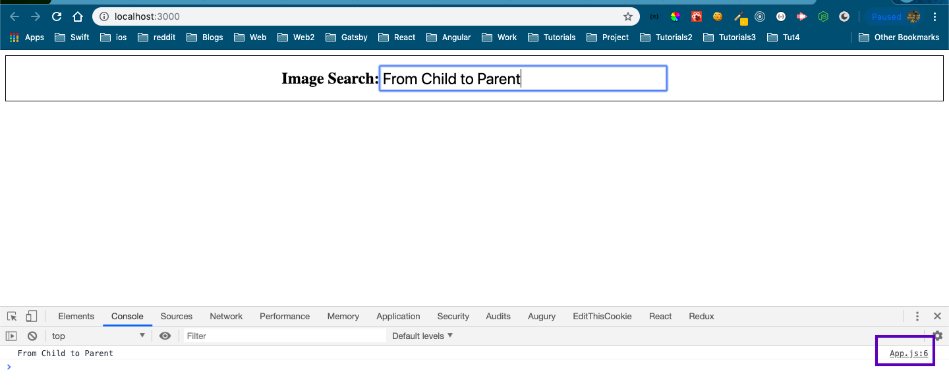Open the eyedropper color extension
Screen dimensions: 949x391
coord(739,17)
